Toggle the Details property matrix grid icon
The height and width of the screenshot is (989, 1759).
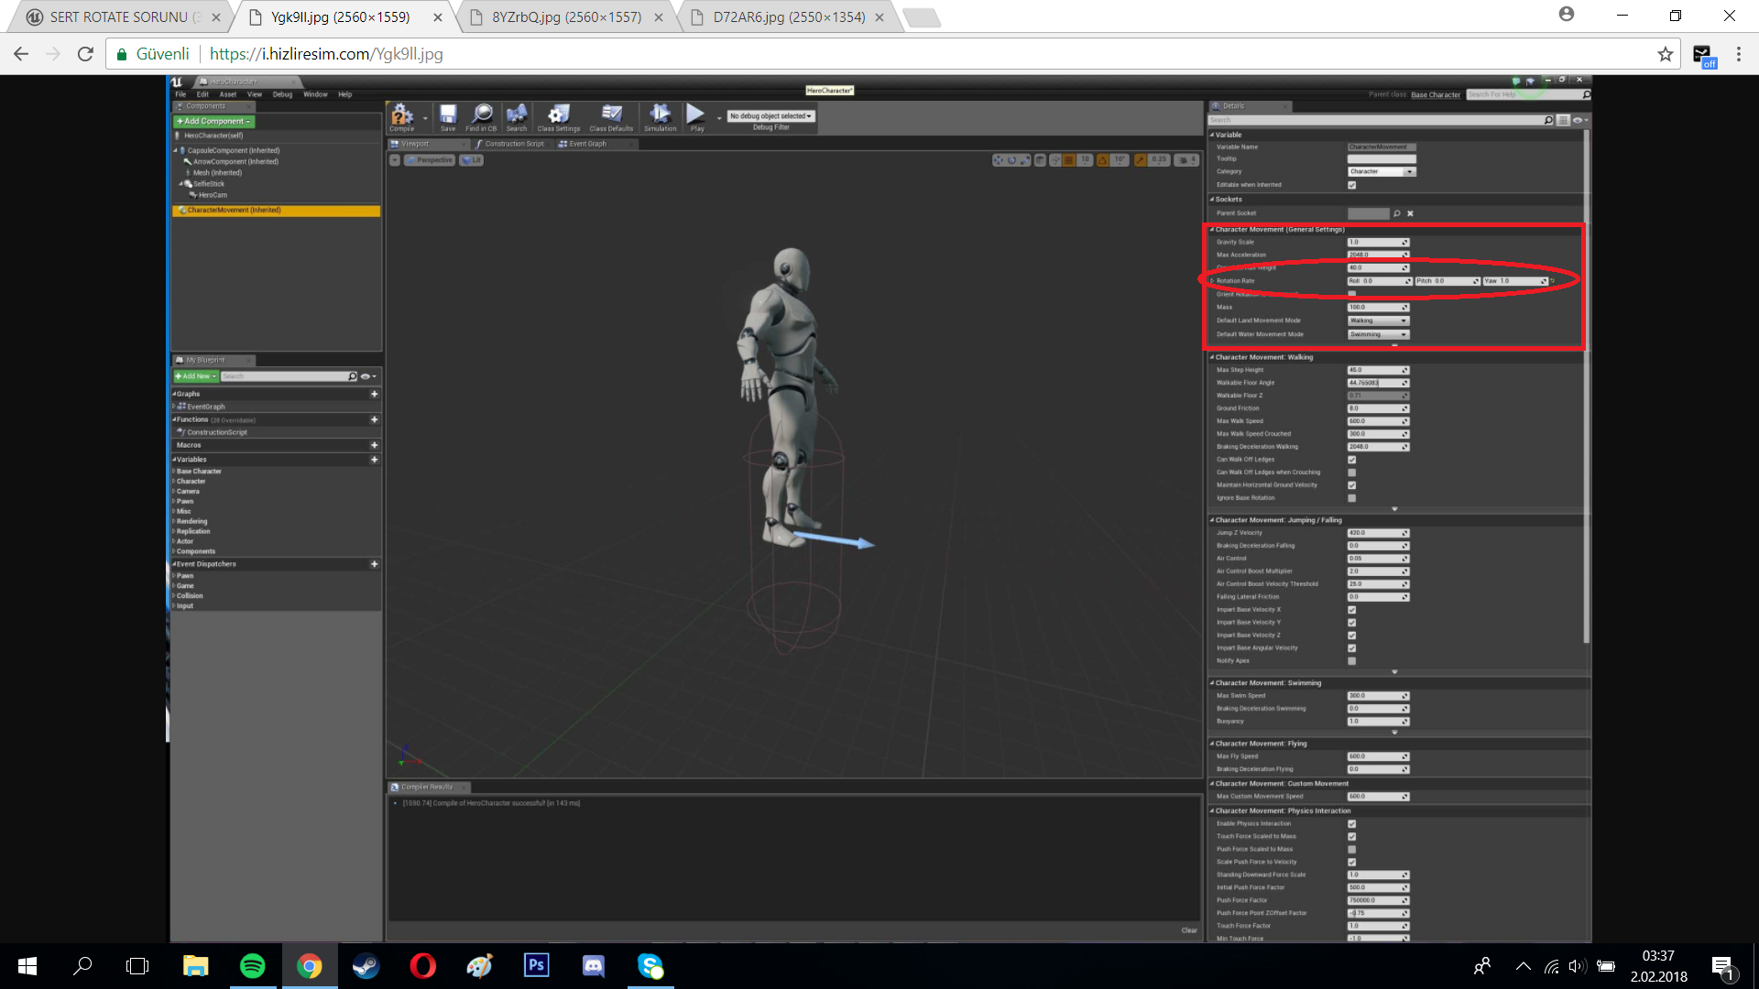[1563, 120]
